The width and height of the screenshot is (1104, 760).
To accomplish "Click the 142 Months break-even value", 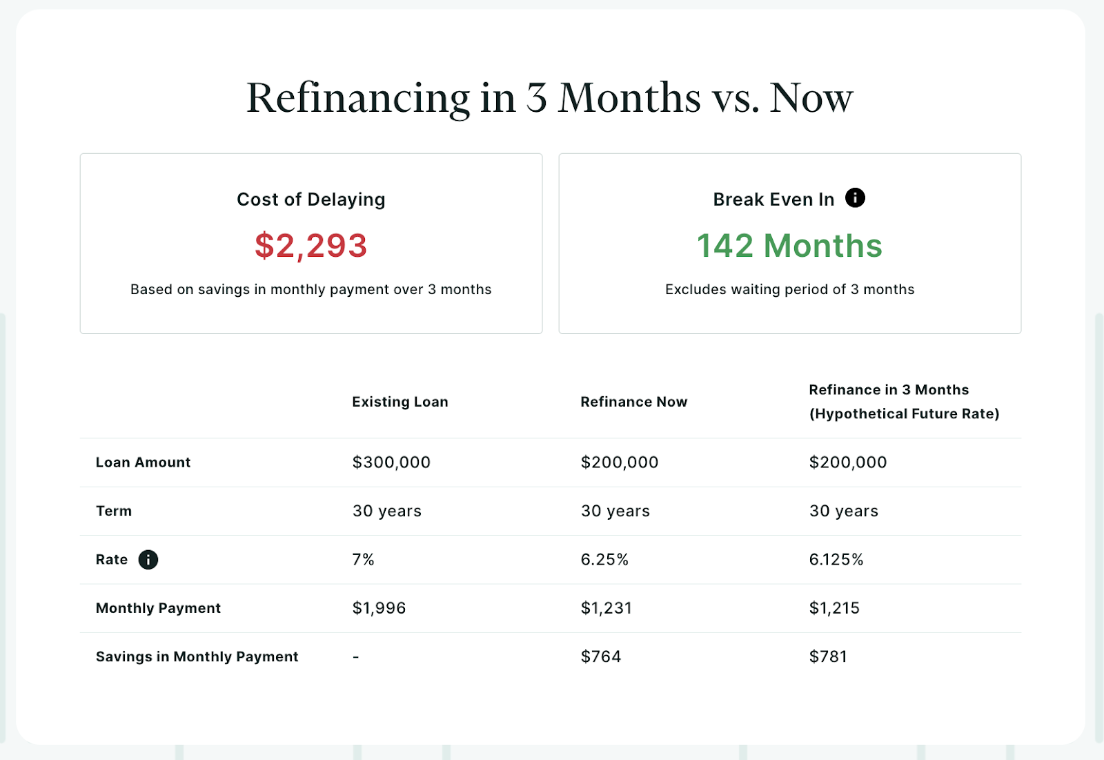I will click(x=789, y=246).
